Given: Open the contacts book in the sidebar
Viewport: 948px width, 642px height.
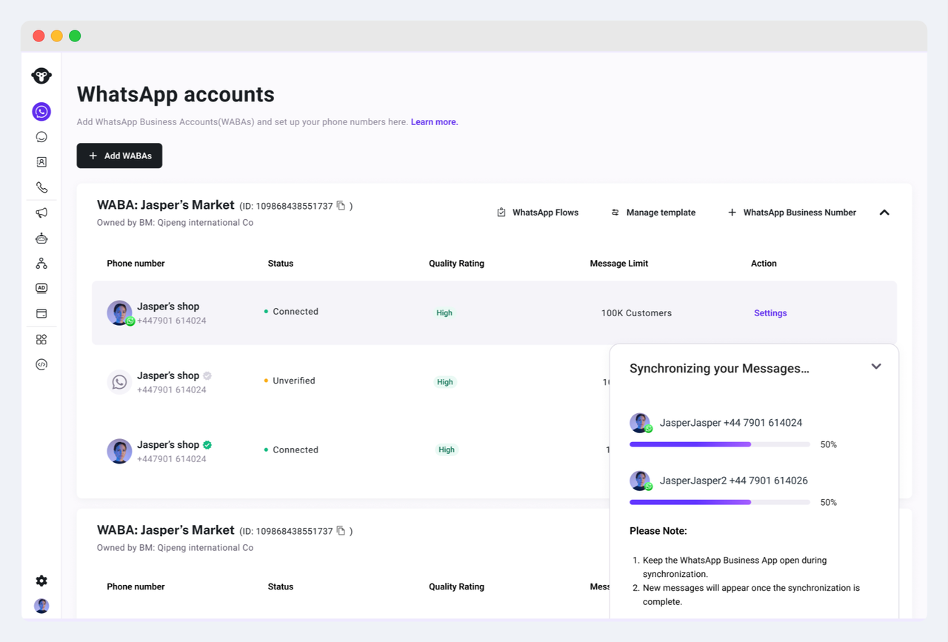Looking at the screenshot, I should (41, 162).
